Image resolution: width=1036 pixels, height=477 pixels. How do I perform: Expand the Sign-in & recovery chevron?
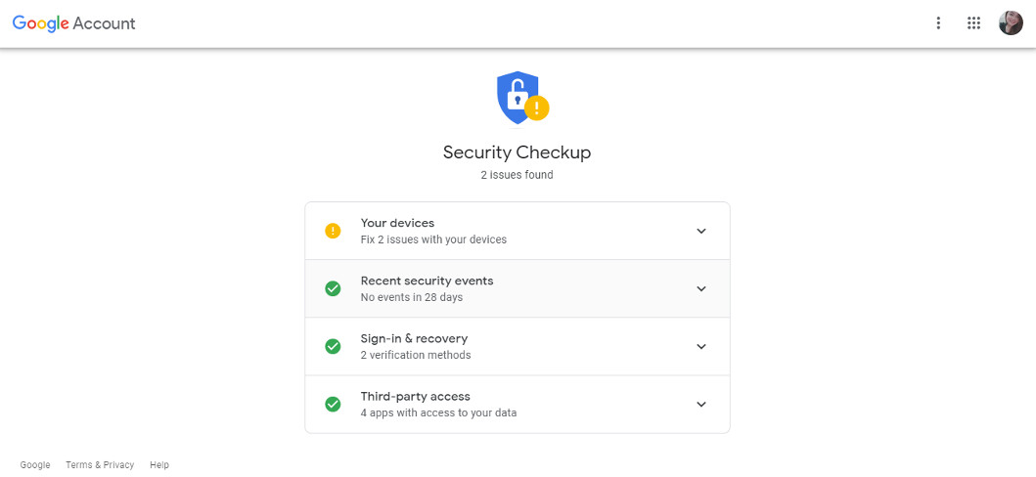701,346
